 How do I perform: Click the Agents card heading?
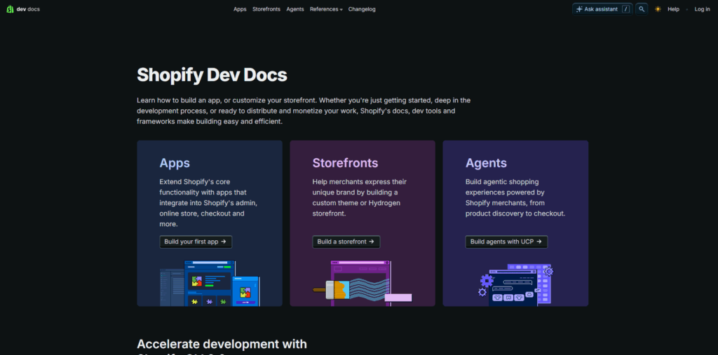coord(486,163)
